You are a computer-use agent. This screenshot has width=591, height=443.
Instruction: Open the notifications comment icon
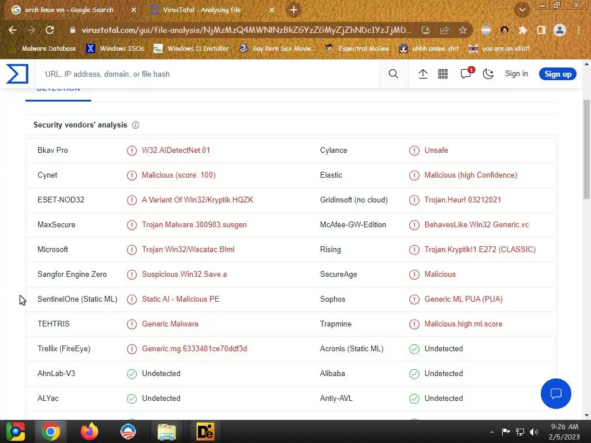[466, 73]
